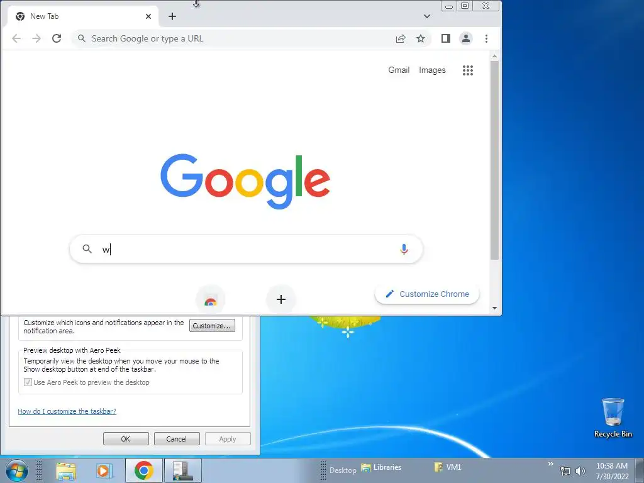Open Gmail link
This screenshot has width=644, height=483.
tap(399, 70)
